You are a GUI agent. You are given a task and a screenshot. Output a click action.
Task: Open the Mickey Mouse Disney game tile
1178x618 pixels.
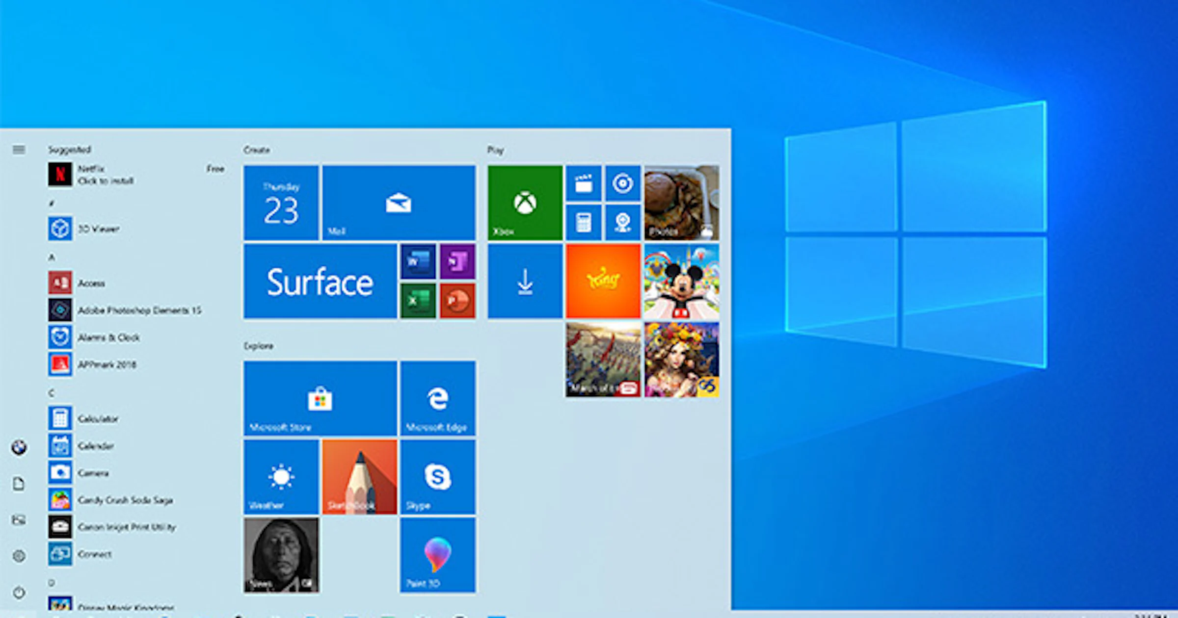682,282
